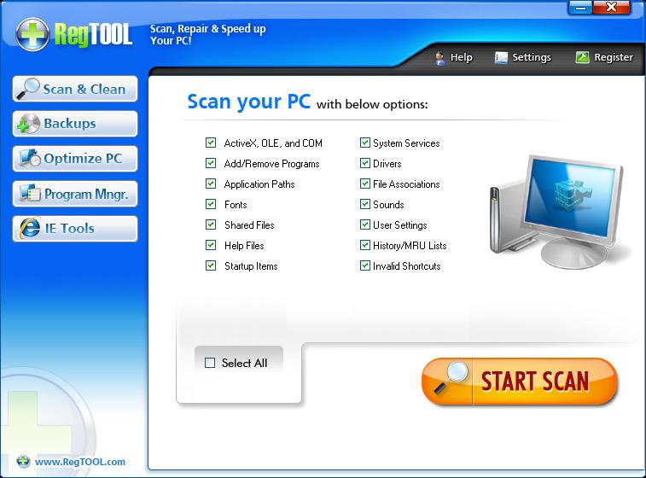Open Settings
The width and height of the screenshot is (646, 478).
[x=523, y=58]
